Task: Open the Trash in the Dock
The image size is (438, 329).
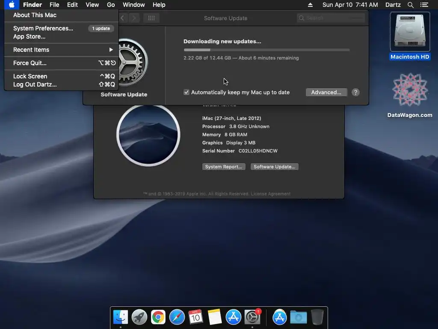Action: tap(317, 317)
